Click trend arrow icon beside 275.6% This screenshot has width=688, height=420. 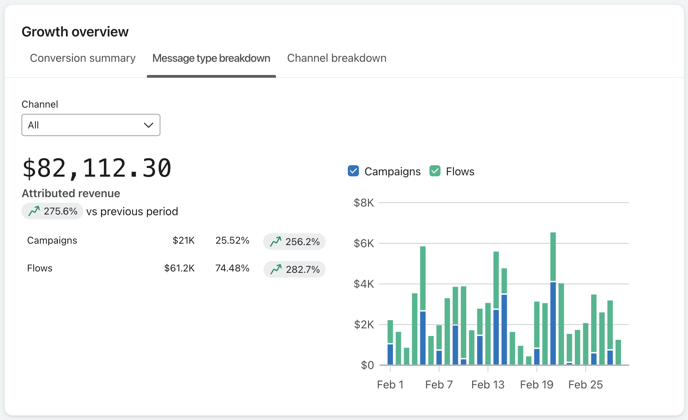click(x=34, y=211)
